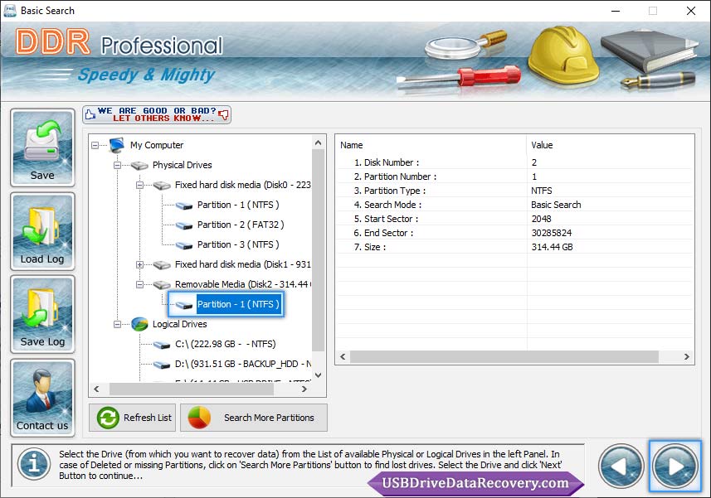Screen dimensions: 711x498
Task: Click the drive tree scroll-down arrow
Action: pyautogui.click(x=319, y=375)
